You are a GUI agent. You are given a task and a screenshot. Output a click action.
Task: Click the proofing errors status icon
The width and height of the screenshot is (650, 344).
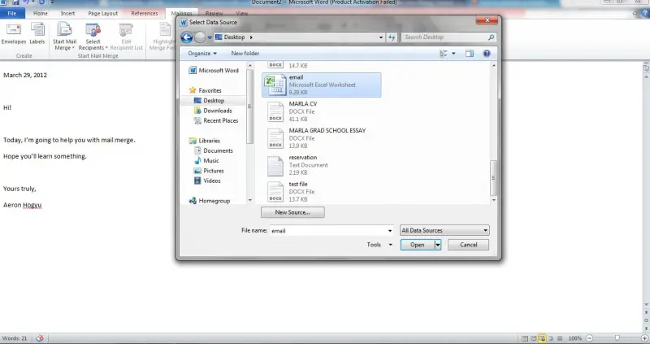click(39, 338)
